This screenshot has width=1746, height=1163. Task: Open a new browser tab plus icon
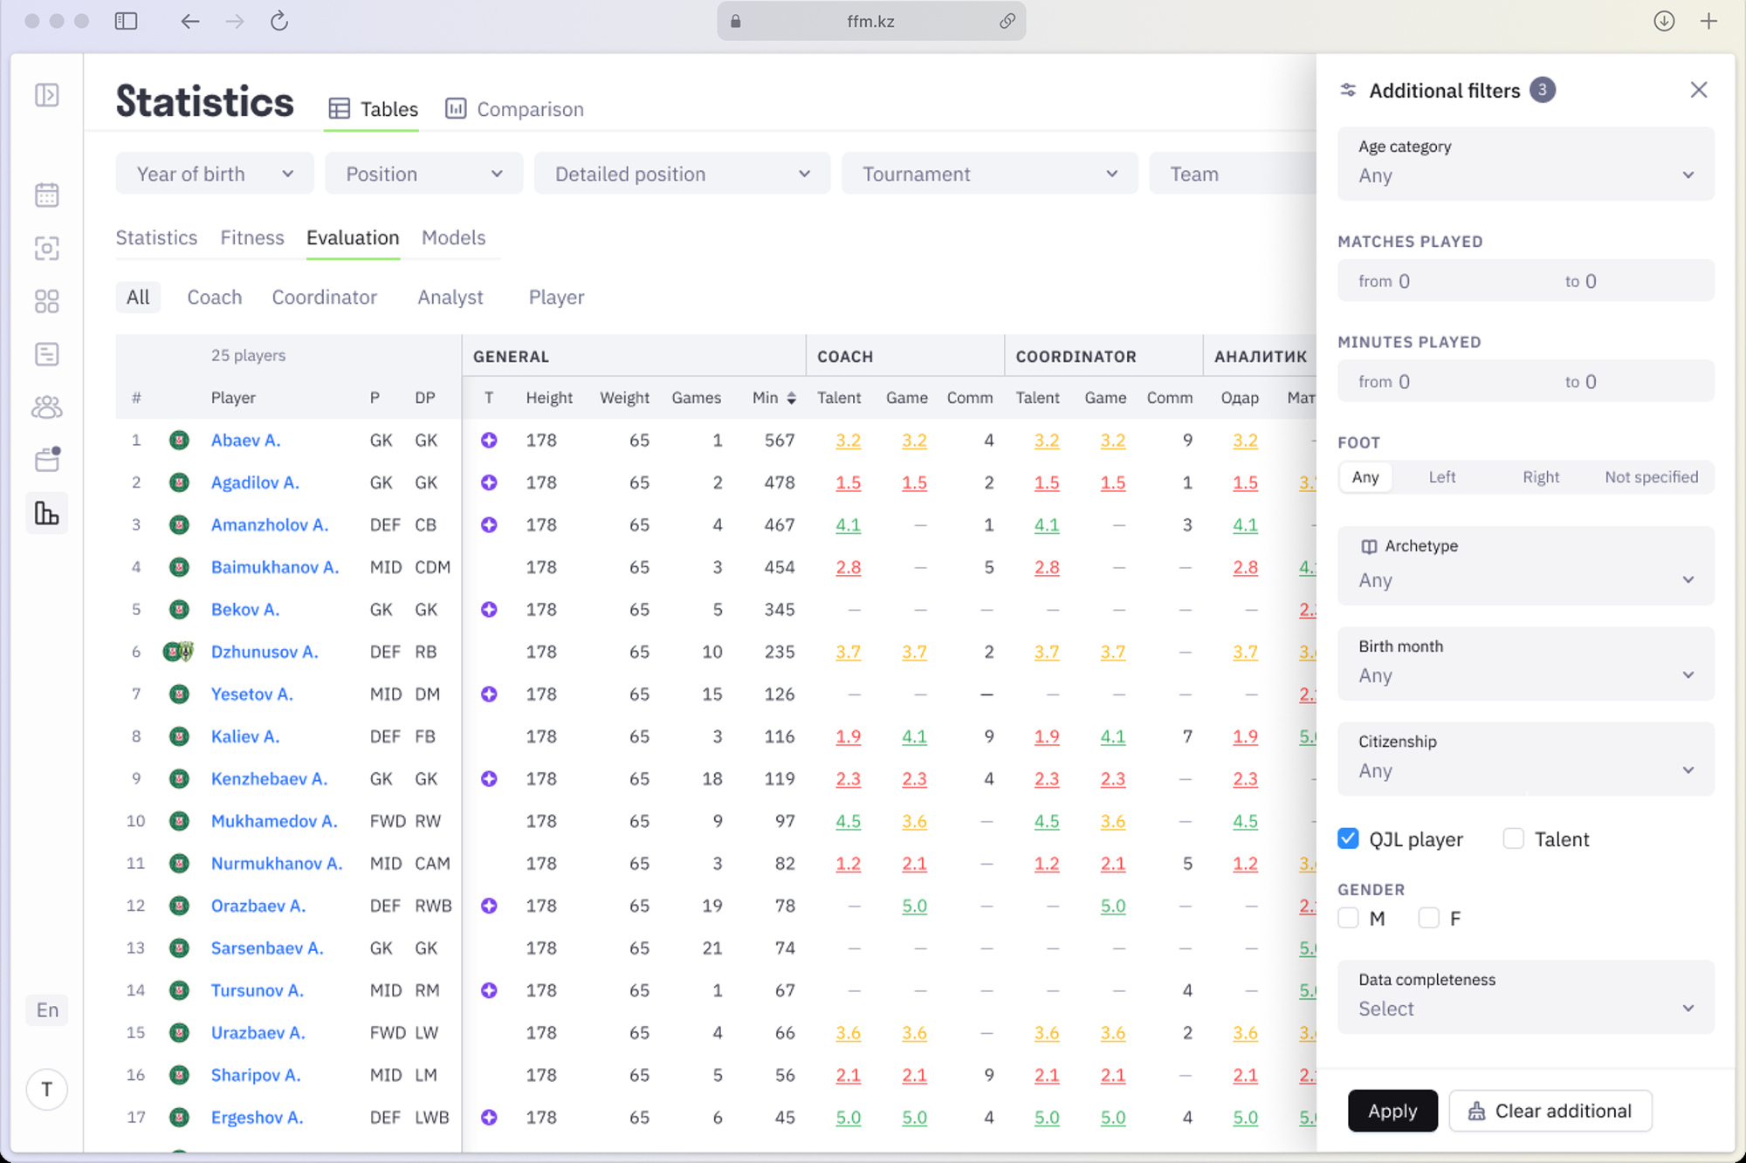(1709, 21)
